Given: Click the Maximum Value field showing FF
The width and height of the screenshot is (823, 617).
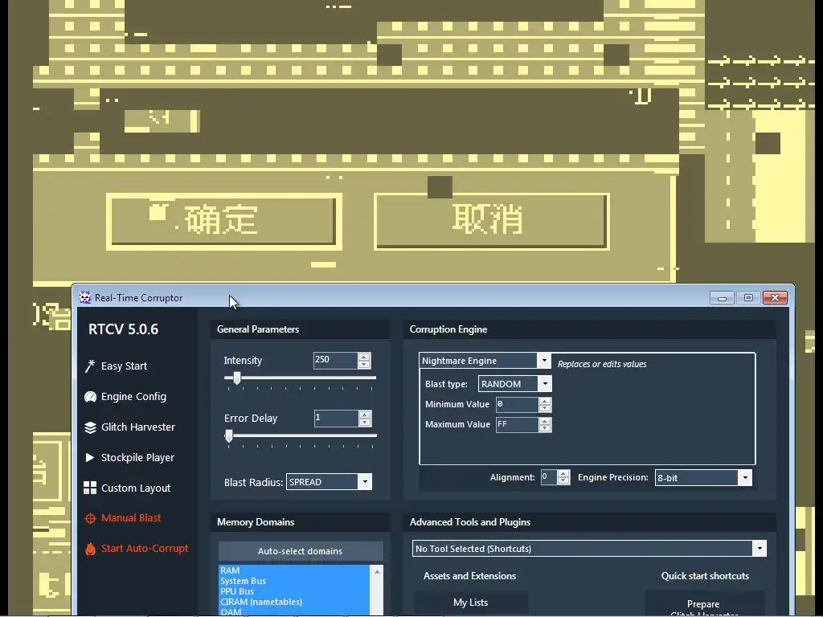Looking at the screenshot, I should pyautogui.click(x=517, y=424).
